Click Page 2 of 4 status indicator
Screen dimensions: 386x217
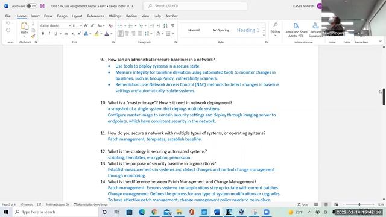click(8, 204)
